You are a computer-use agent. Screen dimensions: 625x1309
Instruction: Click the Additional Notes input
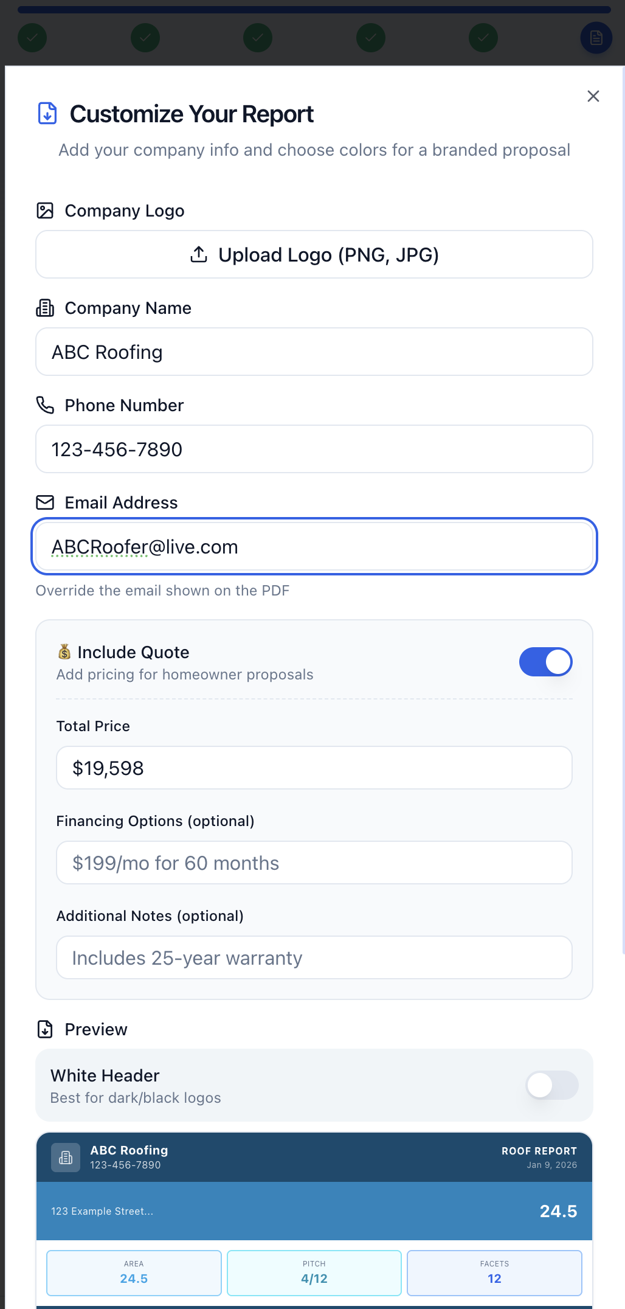tap(314, 958)
